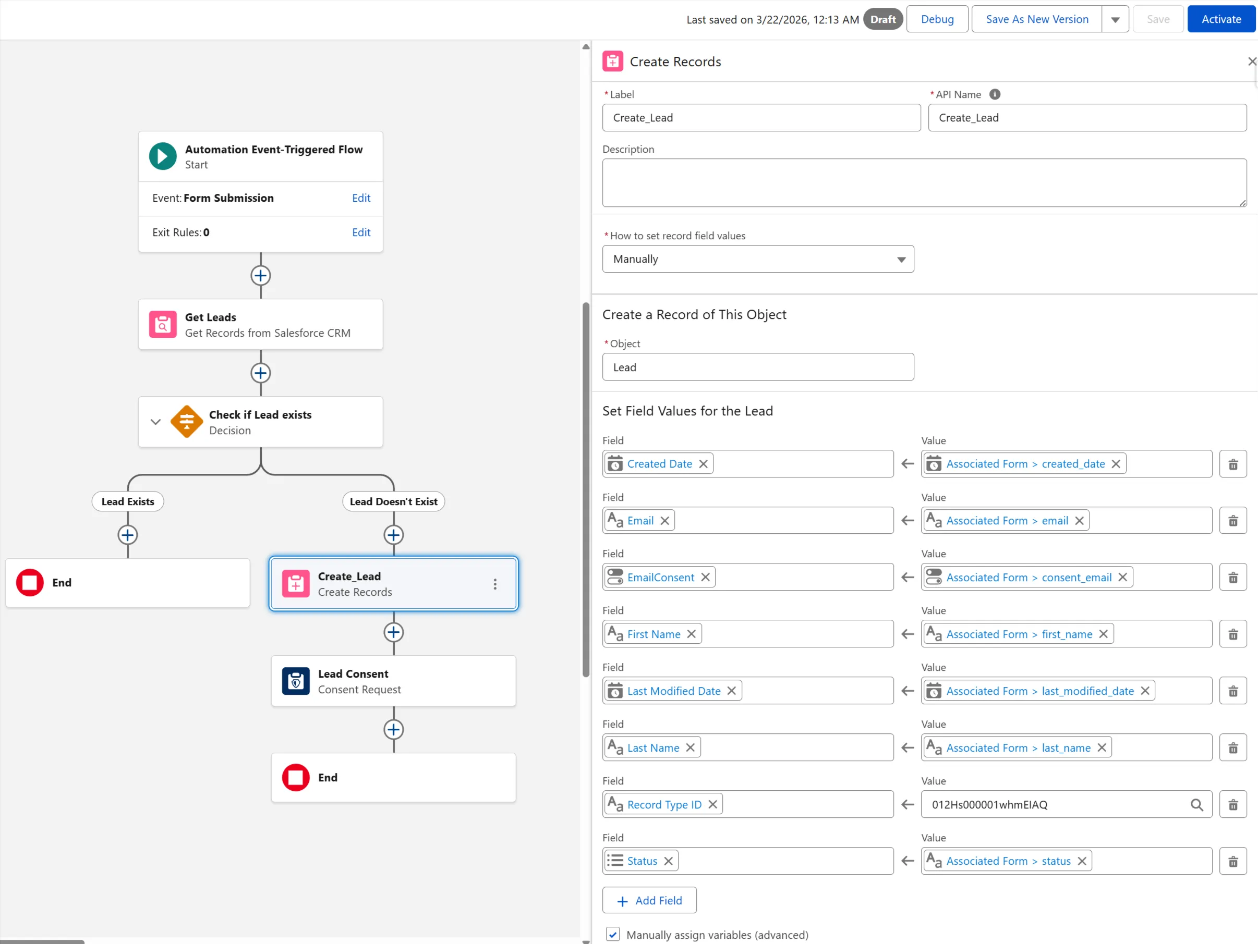Toggle Manually assign variables checkbox
Screen dimensions: 1258x944
coord(612,934)
